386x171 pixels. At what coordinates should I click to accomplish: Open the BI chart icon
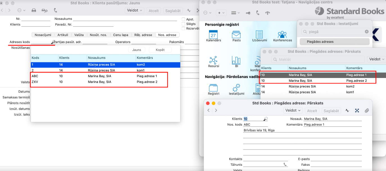click(x=236, y=60)
